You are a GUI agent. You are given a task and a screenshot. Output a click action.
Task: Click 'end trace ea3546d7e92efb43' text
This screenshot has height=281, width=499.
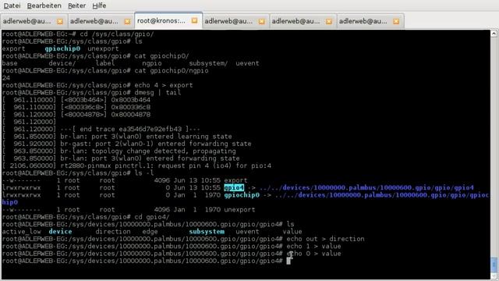[x=130, y=130]
